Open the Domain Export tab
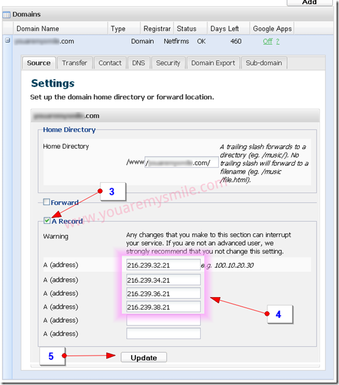 tap(213, 63)
